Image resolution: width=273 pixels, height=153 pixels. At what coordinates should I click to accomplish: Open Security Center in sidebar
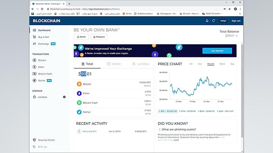[46, 140]
